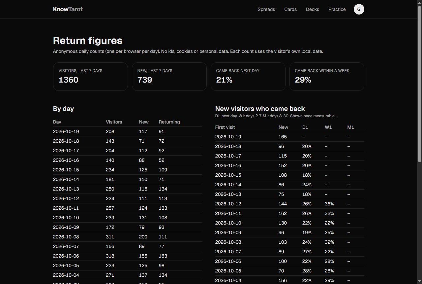The height and width of the screenshot is (284, 422).
Task: Click new count 165
Action: [x=283, y=137]
